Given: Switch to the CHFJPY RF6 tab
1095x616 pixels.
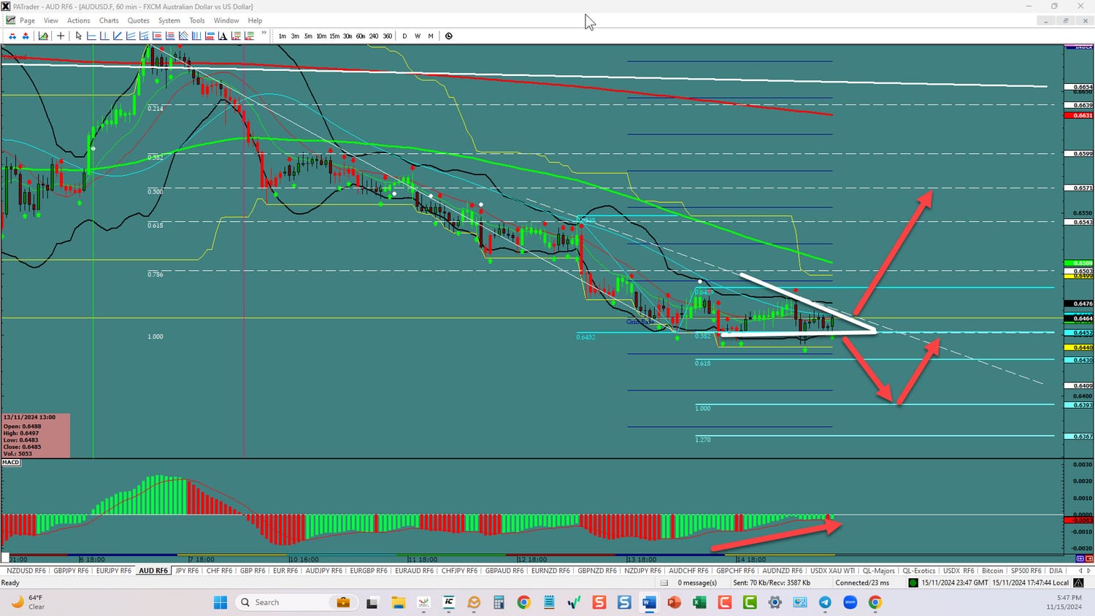Looking at the screenshot, I should [459, 571].
